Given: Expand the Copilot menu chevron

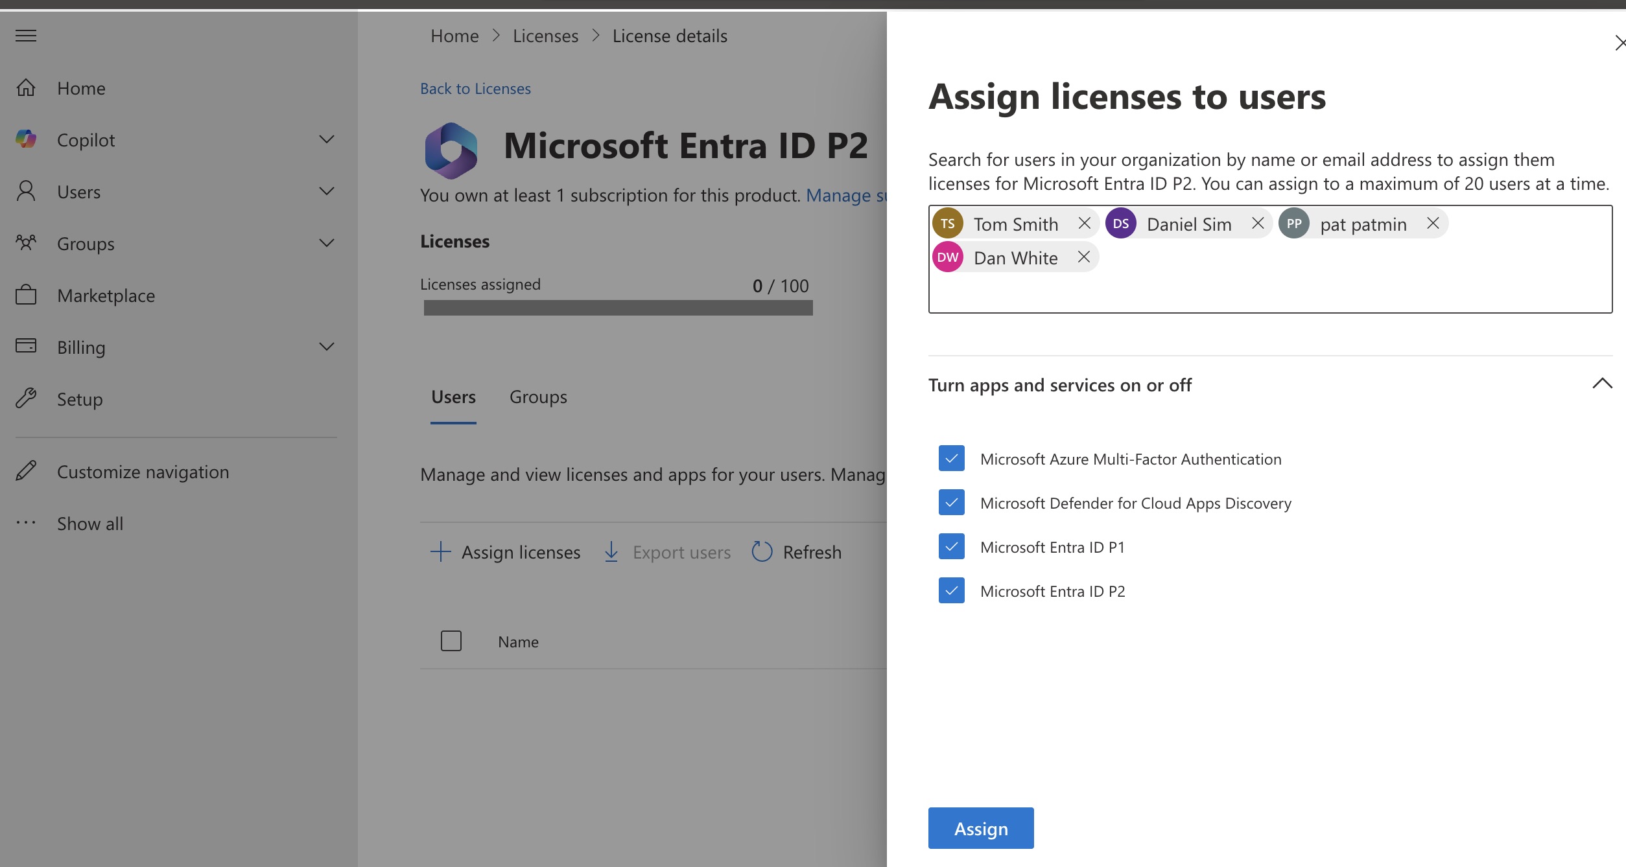Looking at the screenshot, I should coord(327,139).
